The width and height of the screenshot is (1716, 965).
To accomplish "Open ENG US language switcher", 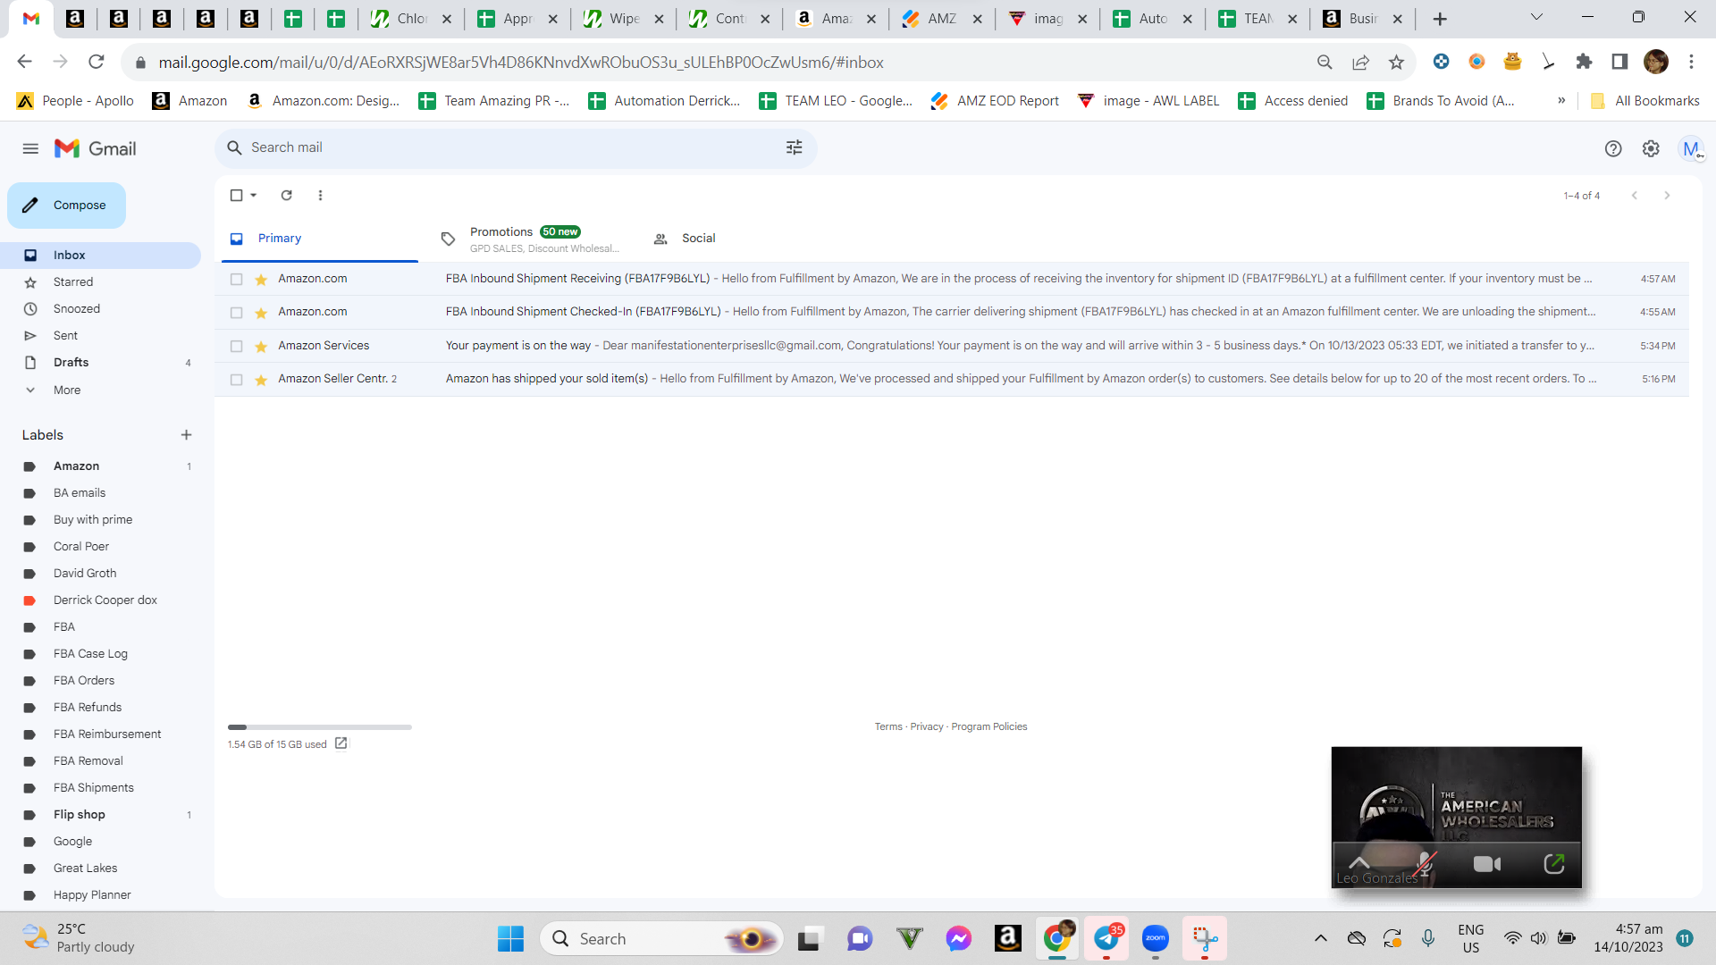I will coord(1470,939).
